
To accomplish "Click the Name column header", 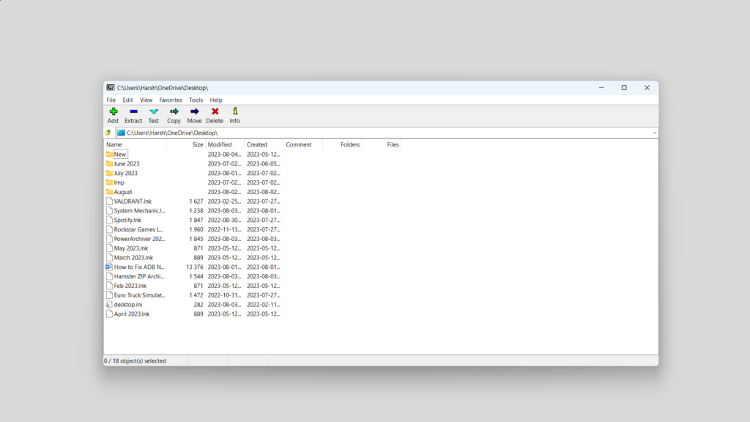I will (115, 144).
